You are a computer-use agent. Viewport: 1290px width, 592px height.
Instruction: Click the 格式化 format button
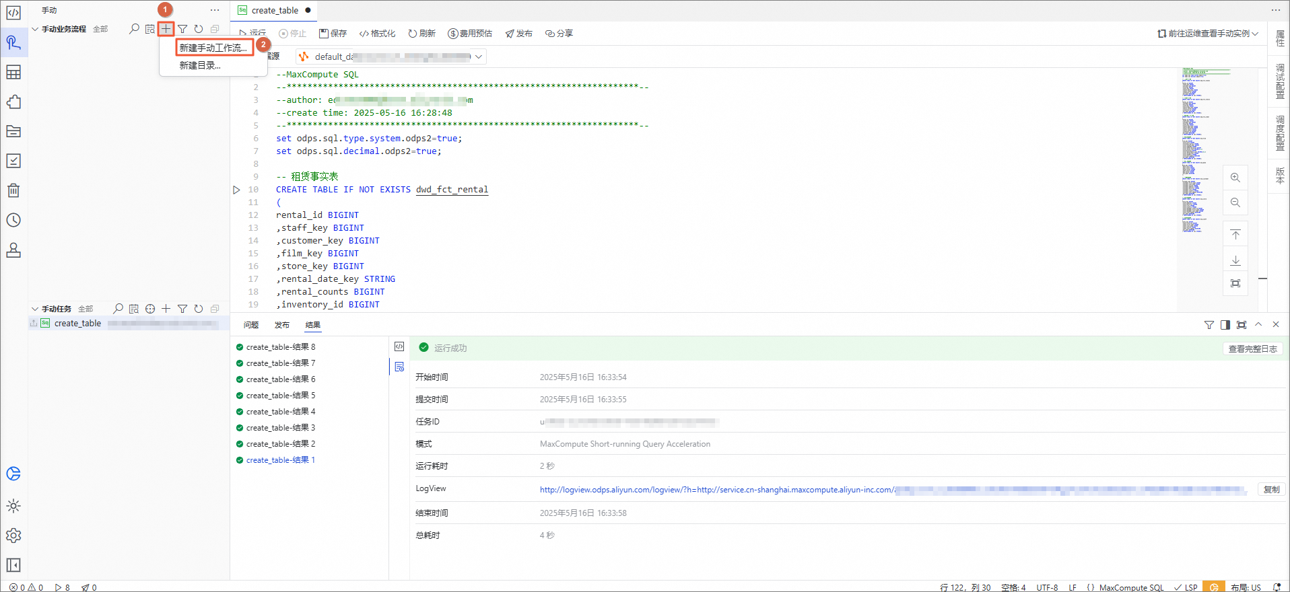(377, 34)
